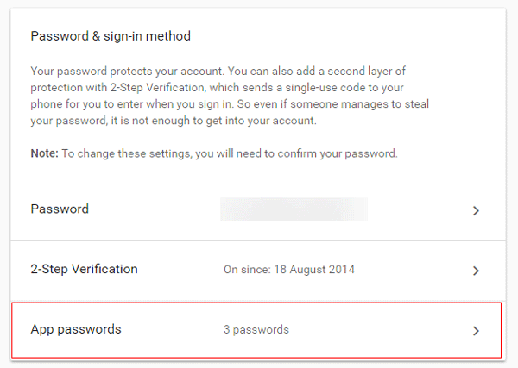
Task: Open the App passwords entry label
Action: pyautogui.click(x=76, y=329)
